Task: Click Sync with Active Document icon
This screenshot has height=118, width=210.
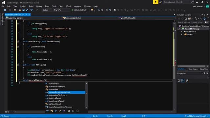Action: point(201,19)
